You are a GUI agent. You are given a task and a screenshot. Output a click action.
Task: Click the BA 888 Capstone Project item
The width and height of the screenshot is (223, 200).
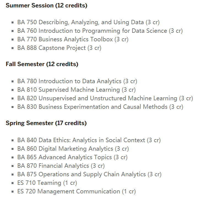click(59, 48)
